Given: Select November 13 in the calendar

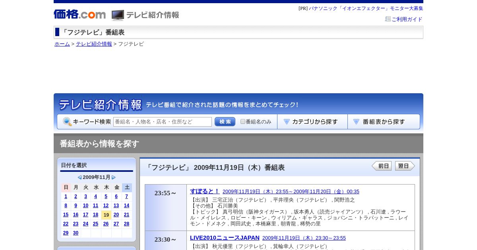Looking at the screenshot, I should click(x=116, y=206).
